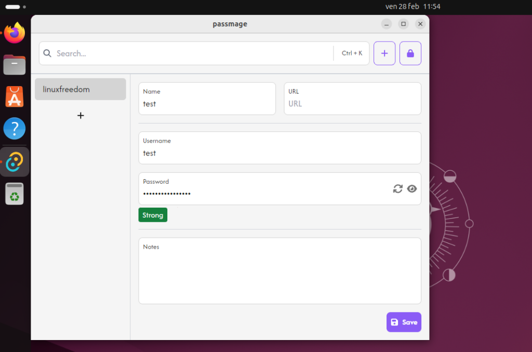This screenshot has width=532, height=352.
Task: Open the add entry plus button
Action: tap(384, 53)
